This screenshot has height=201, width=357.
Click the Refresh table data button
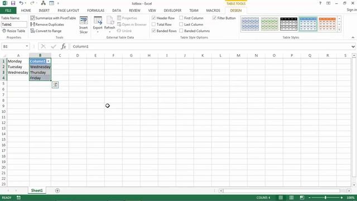click(x=109, y=25)
